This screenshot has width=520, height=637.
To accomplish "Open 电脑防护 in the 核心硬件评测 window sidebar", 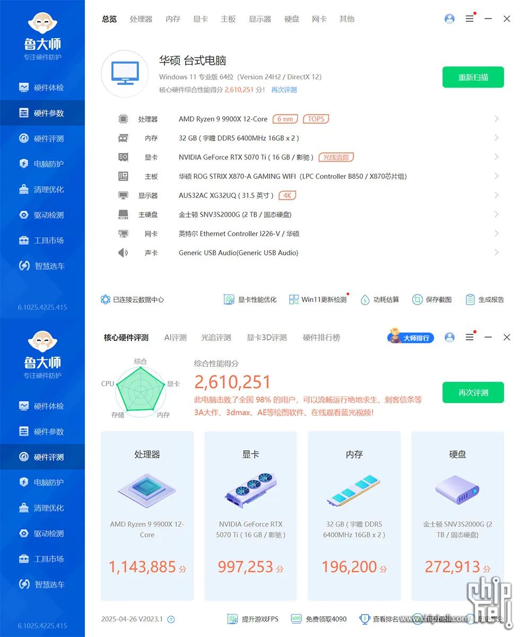I will pos(42,483).
